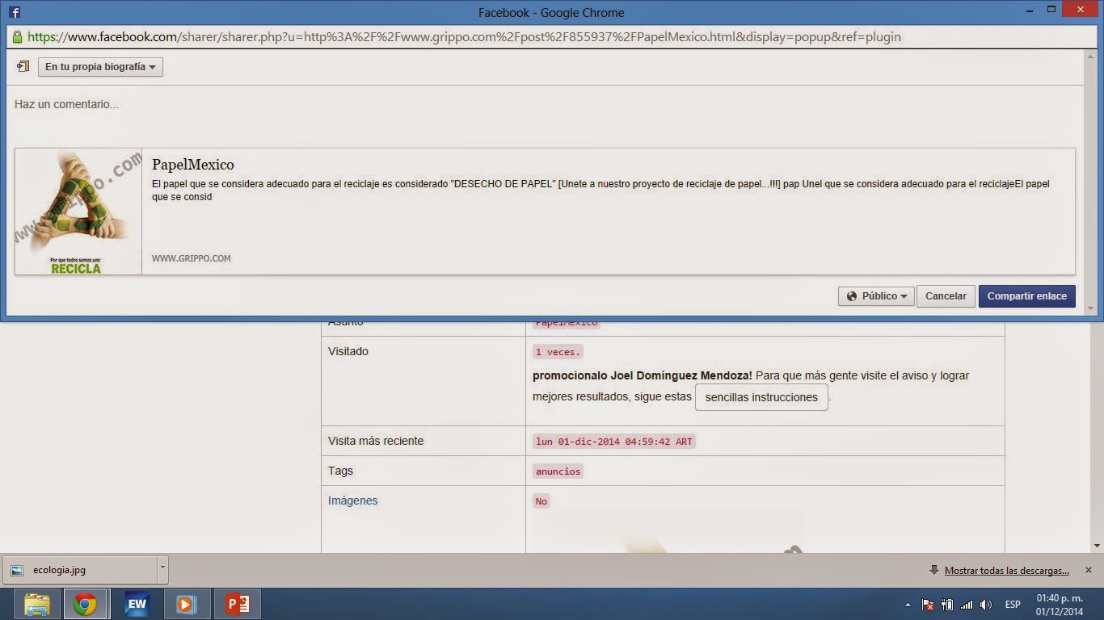Click the ecologia.jpg download item

point(78,570)
